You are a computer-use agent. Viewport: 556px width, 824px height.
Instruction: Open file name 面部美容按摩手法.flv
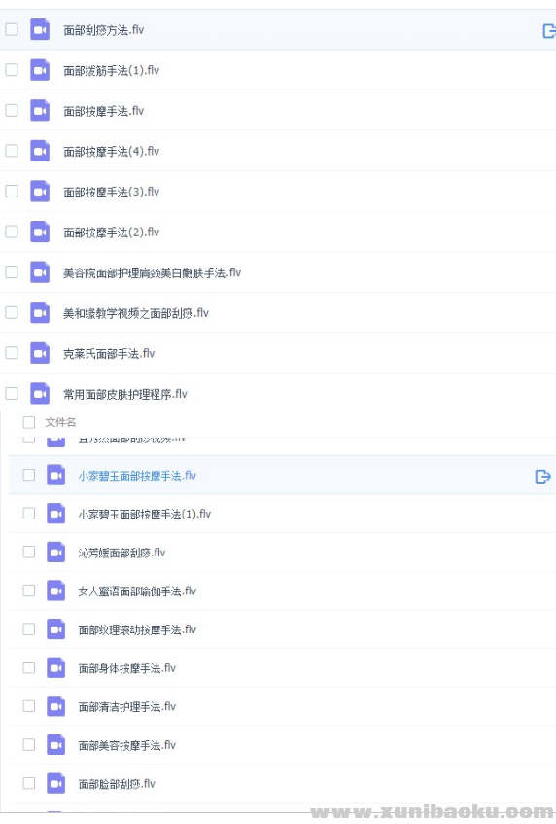pyautogui.click(x=127, y=745)
